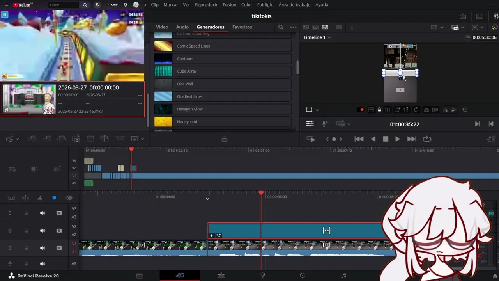499x281 pixels.
Task: Mute the V3 A3 track speaker
Action: (x=42, y=213)
